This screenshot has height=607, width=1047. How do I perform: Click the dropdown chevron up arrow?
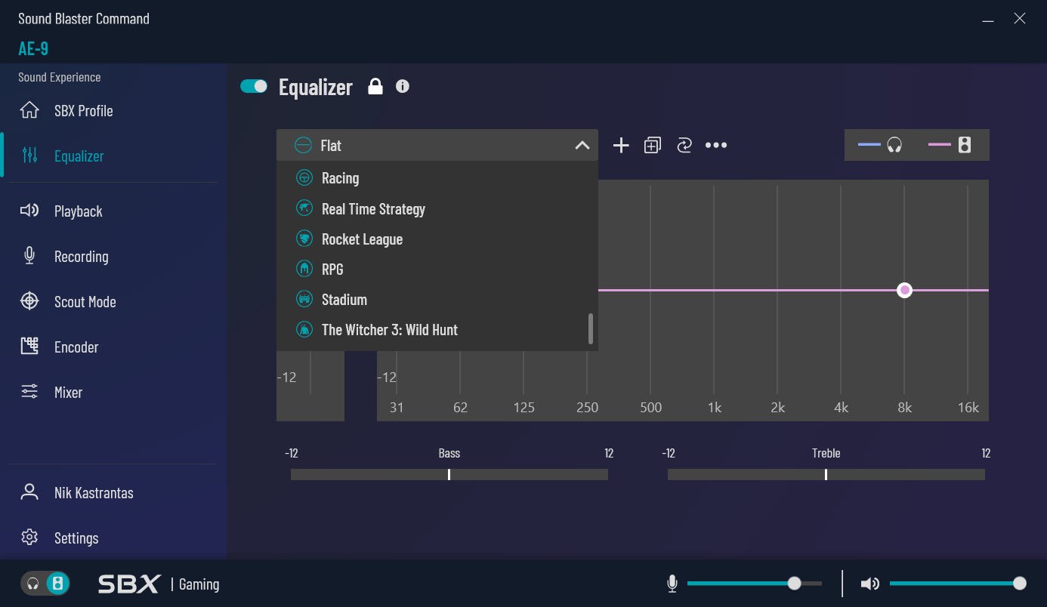582,145
